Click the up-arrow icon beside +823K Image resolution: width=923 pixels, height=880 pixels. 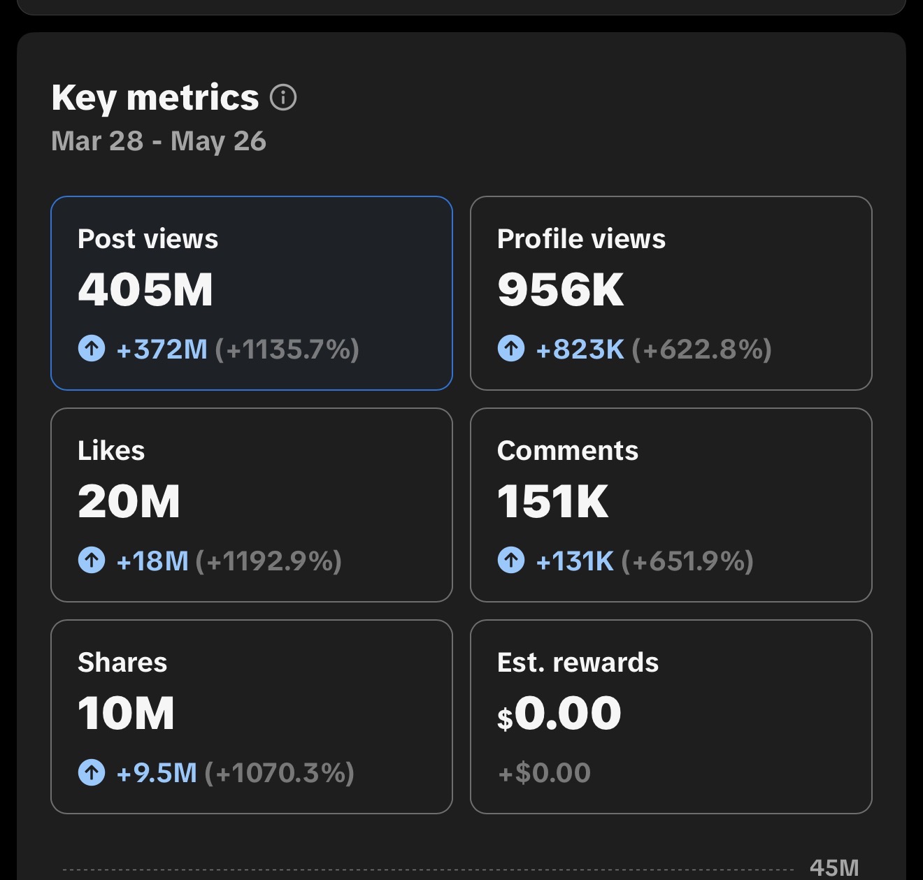(x=511, y=348)
